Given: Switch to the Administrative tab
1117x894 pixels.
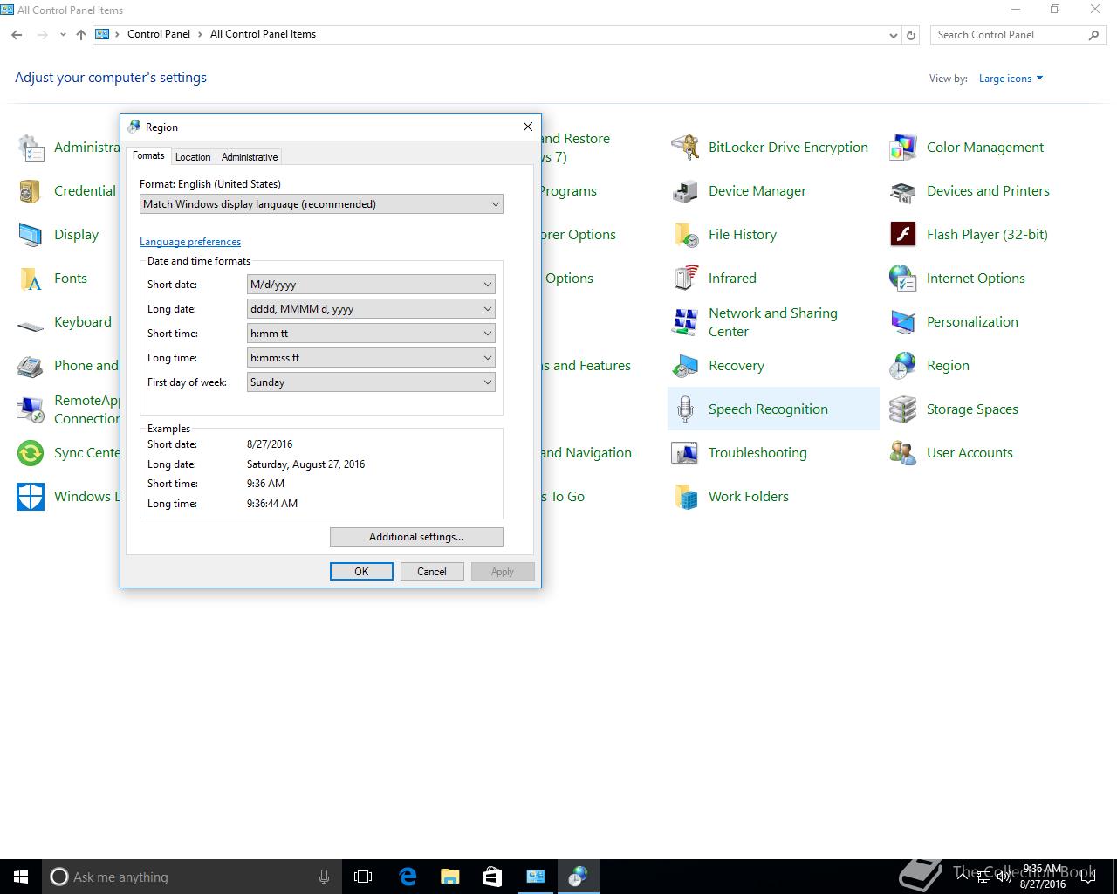Looking at the screenshot, I should pos(250,157).
